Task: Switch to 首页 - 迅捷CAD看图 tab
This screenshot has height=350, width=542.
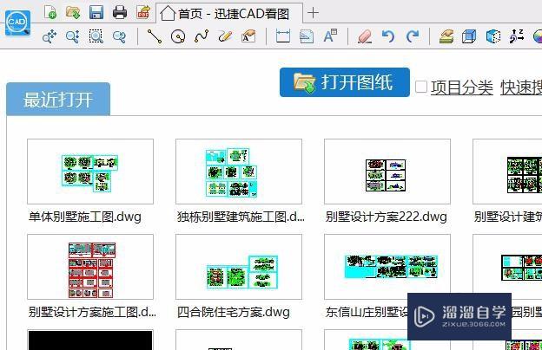Action: [229, 14]
